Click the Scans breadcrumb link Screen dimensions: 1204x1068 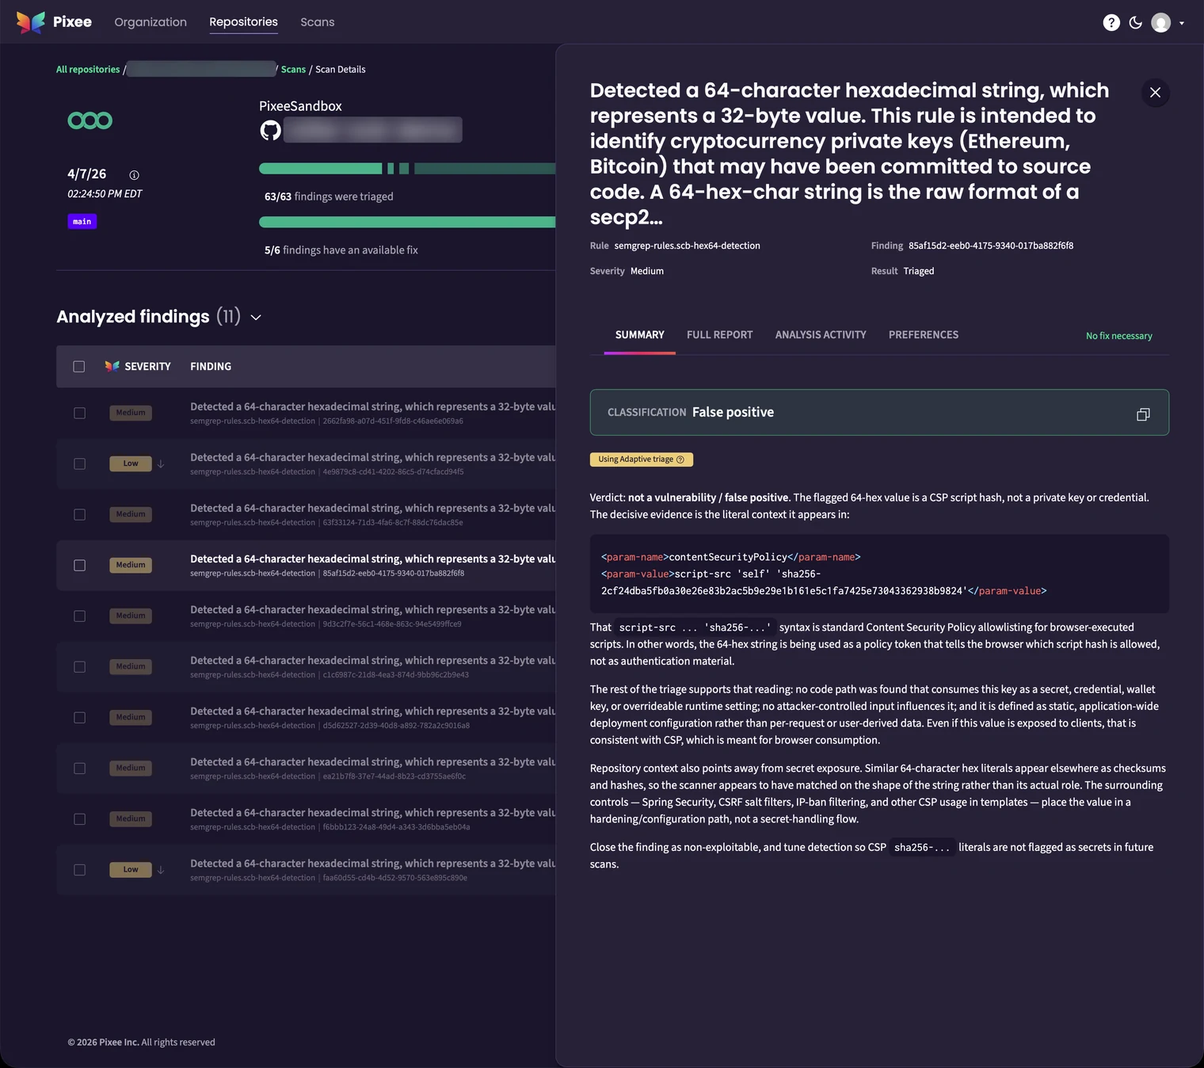pyautogui.click(x=293, y=70)
